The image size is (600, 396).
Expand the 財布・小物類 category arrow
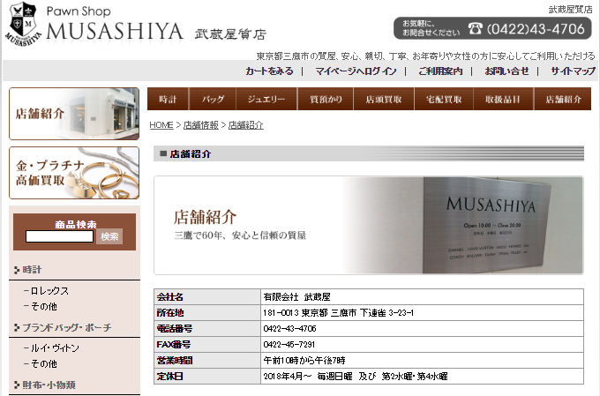(17, 385)
